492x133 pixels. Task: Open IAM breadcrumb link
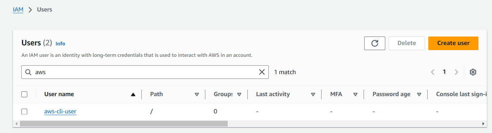click(x=18, y=9)
